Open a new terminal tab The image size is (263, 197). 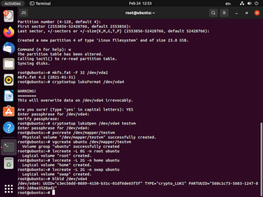click(x=24, y=13)
